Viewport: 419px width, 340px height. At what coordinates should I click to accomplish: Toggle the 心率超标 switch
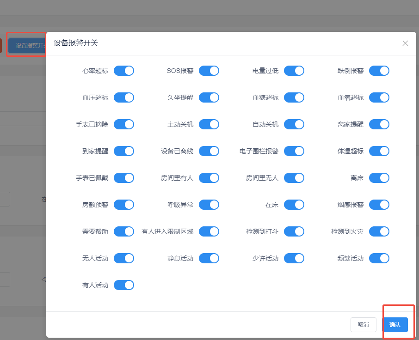(x=124, y=71)
